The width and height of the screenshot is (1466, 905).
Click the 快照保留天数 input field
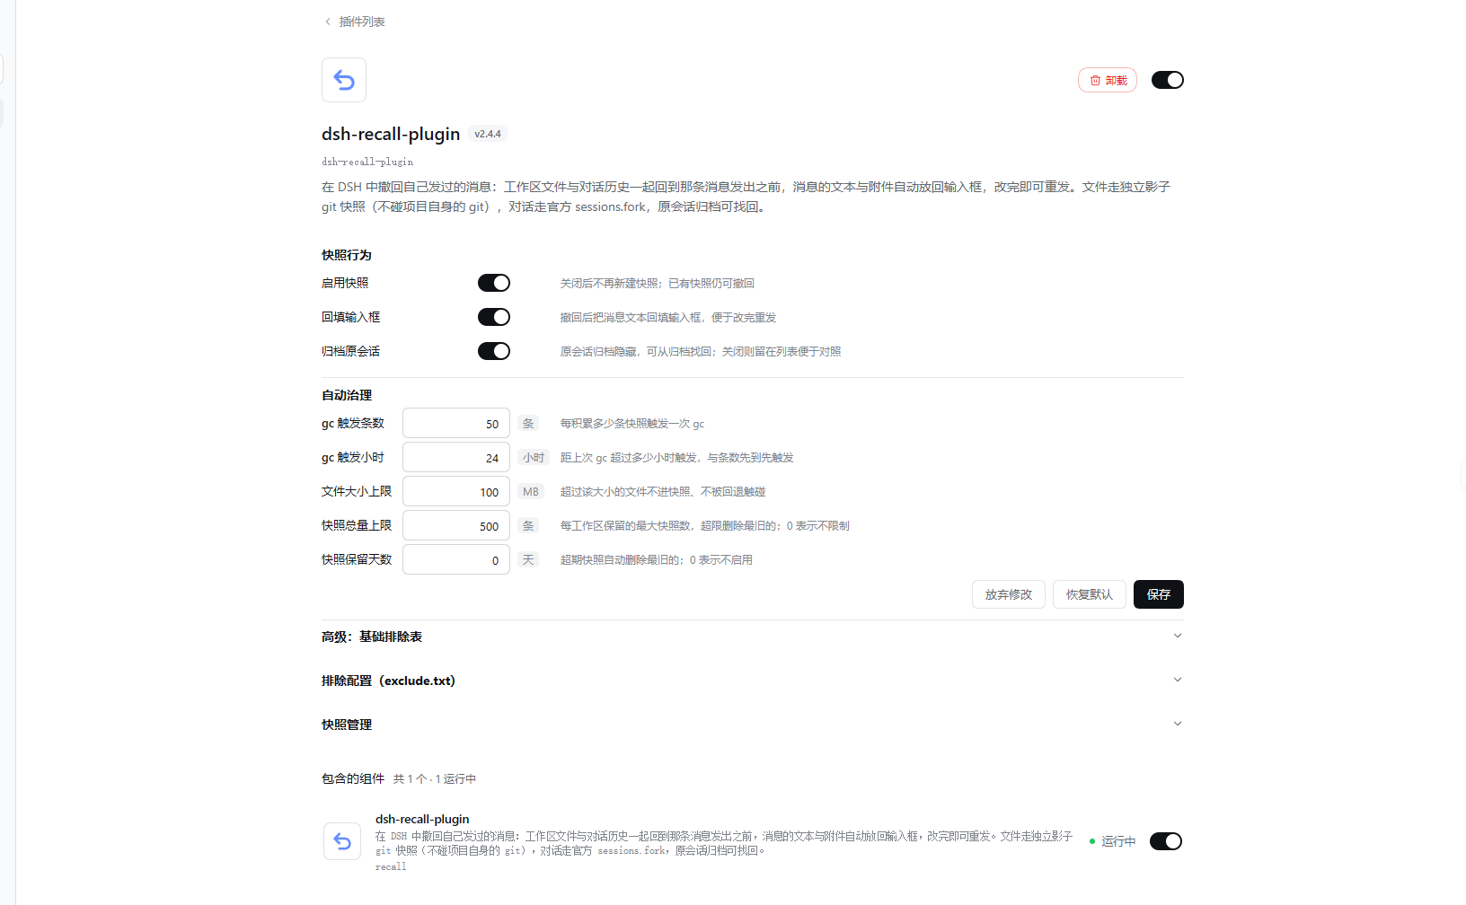[x=456, y=559]
